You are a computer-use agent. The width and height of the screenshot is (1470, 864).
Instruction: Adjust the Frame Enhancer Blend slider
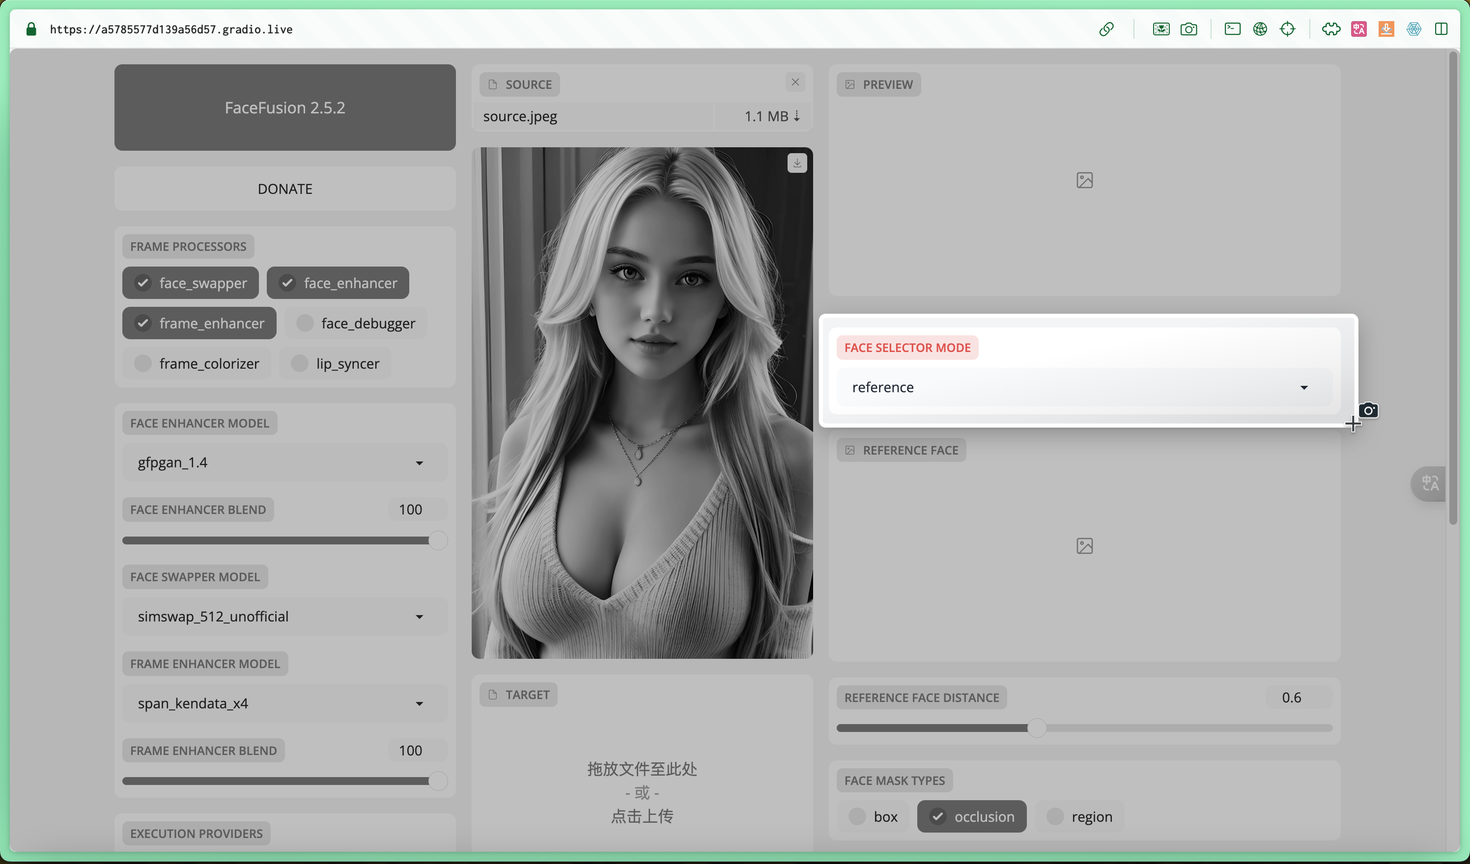284,781
